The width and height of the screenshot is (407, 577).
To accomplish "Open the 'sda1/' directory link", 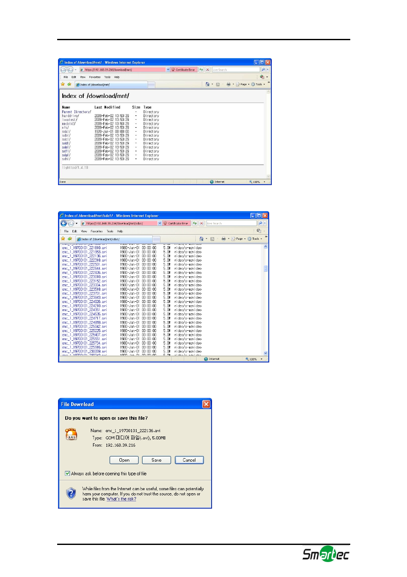I will click(x=66, y=132).
